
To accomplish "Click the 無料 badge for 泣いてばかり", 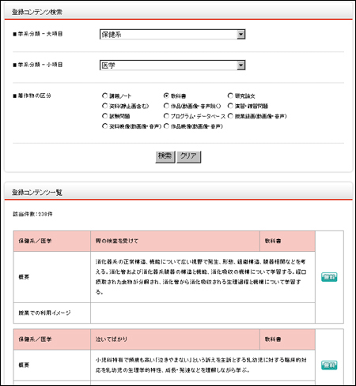I will pos(329,365).
